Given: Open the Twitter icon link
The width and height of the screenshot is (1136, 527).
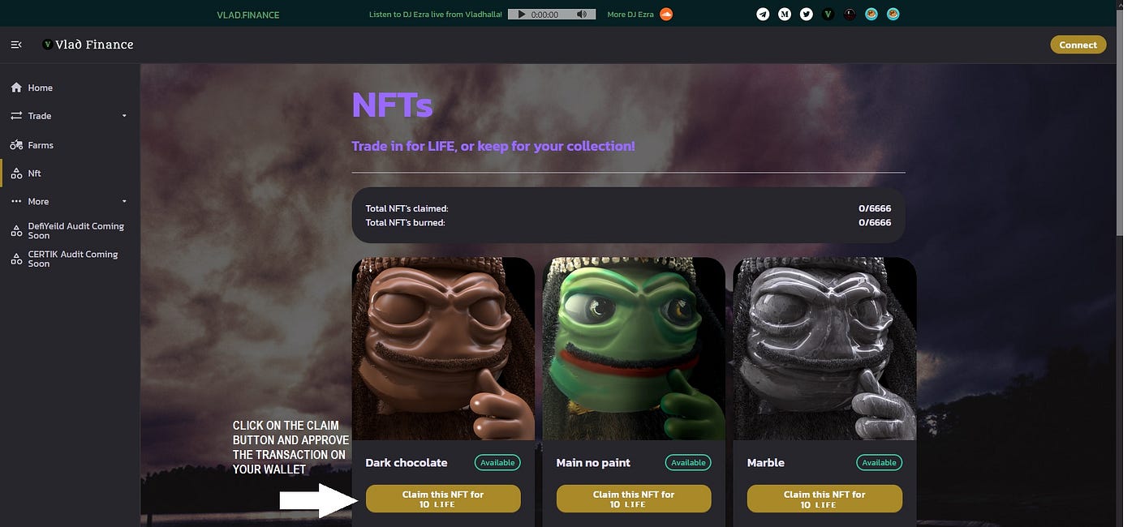Looking at the screenshot, I should (807, 14).
